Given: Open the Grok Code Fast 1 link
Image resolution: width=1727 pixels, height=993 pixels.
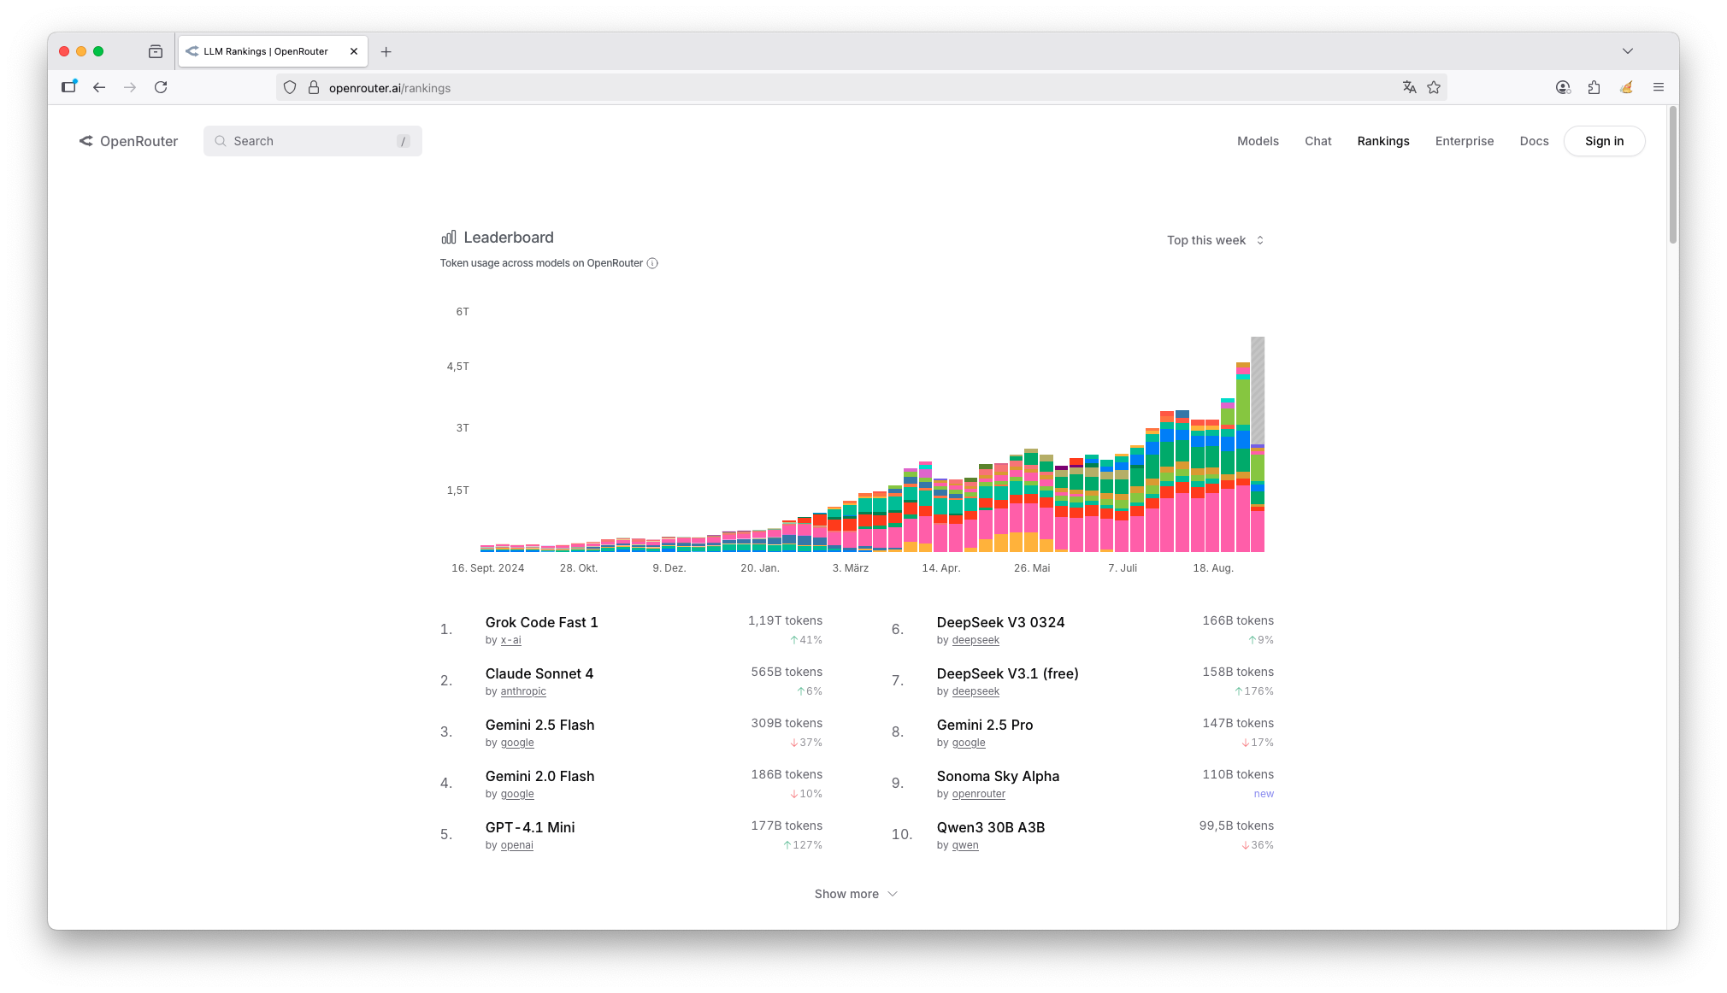Looking at the screenshot, I should pos(541,622).
